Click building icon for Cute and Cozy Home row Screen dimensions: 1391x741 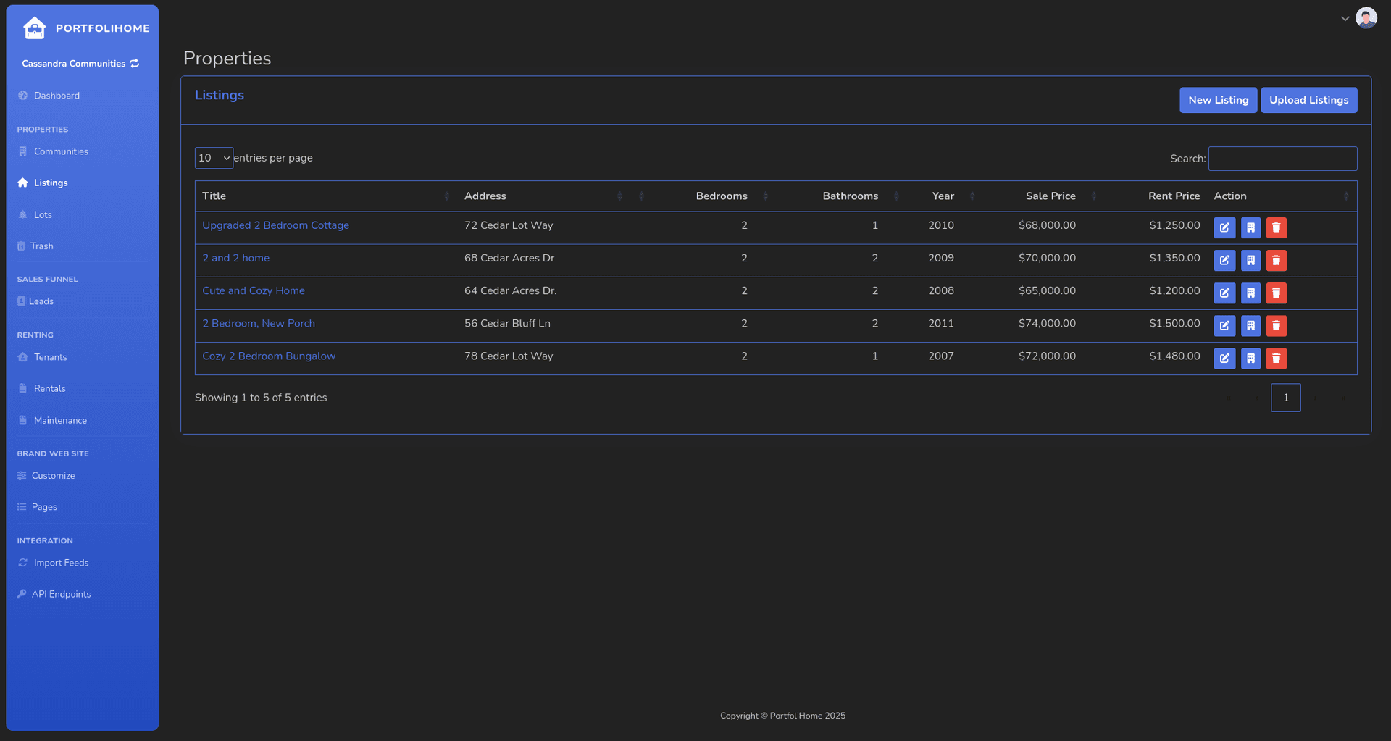coord(1250,293)
